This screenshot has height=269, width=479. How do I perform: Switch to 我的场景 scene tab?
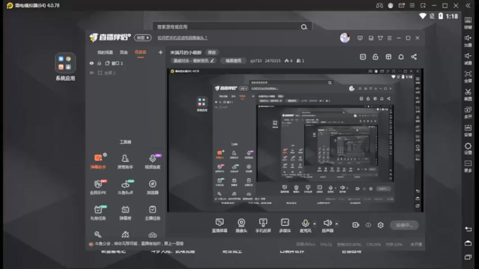[105, 53]
